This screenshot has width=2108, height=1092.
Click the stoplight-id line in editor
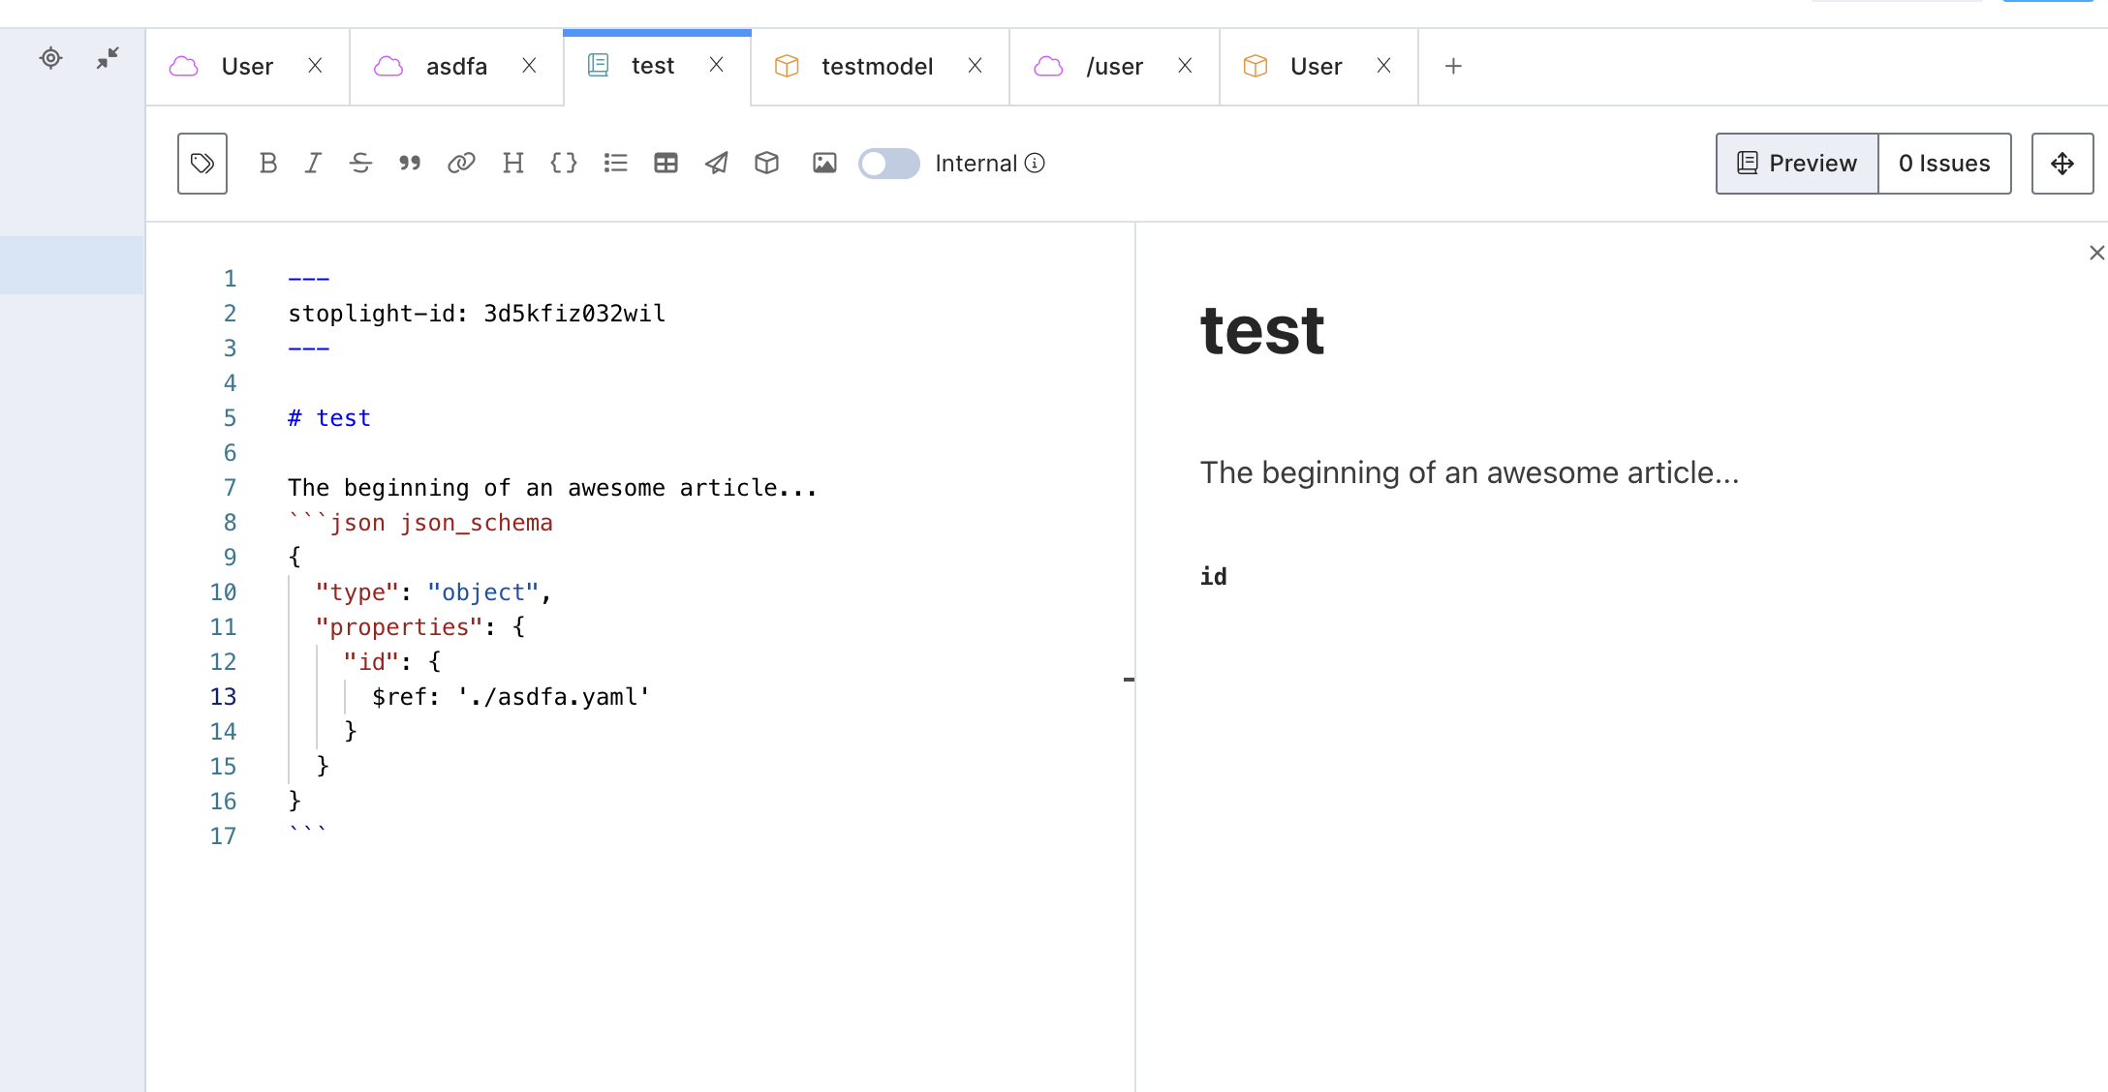pyautogui.click(x=477, y=314)
